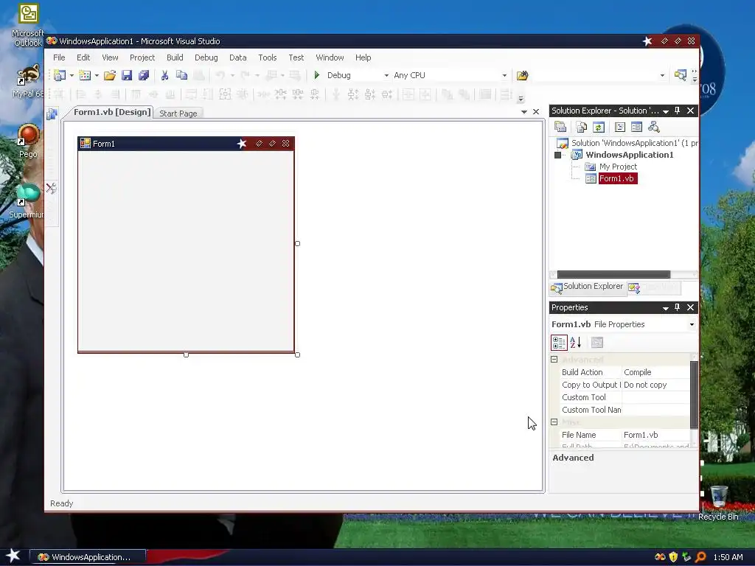Screen dimensions: 755x566
Task: Click the Do not copy property value
Action: [x=645, y=385]
